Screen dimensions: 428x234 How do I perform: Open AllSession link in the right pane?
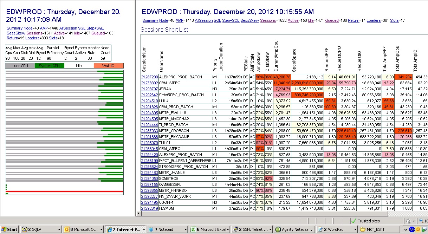pos(204,20)
